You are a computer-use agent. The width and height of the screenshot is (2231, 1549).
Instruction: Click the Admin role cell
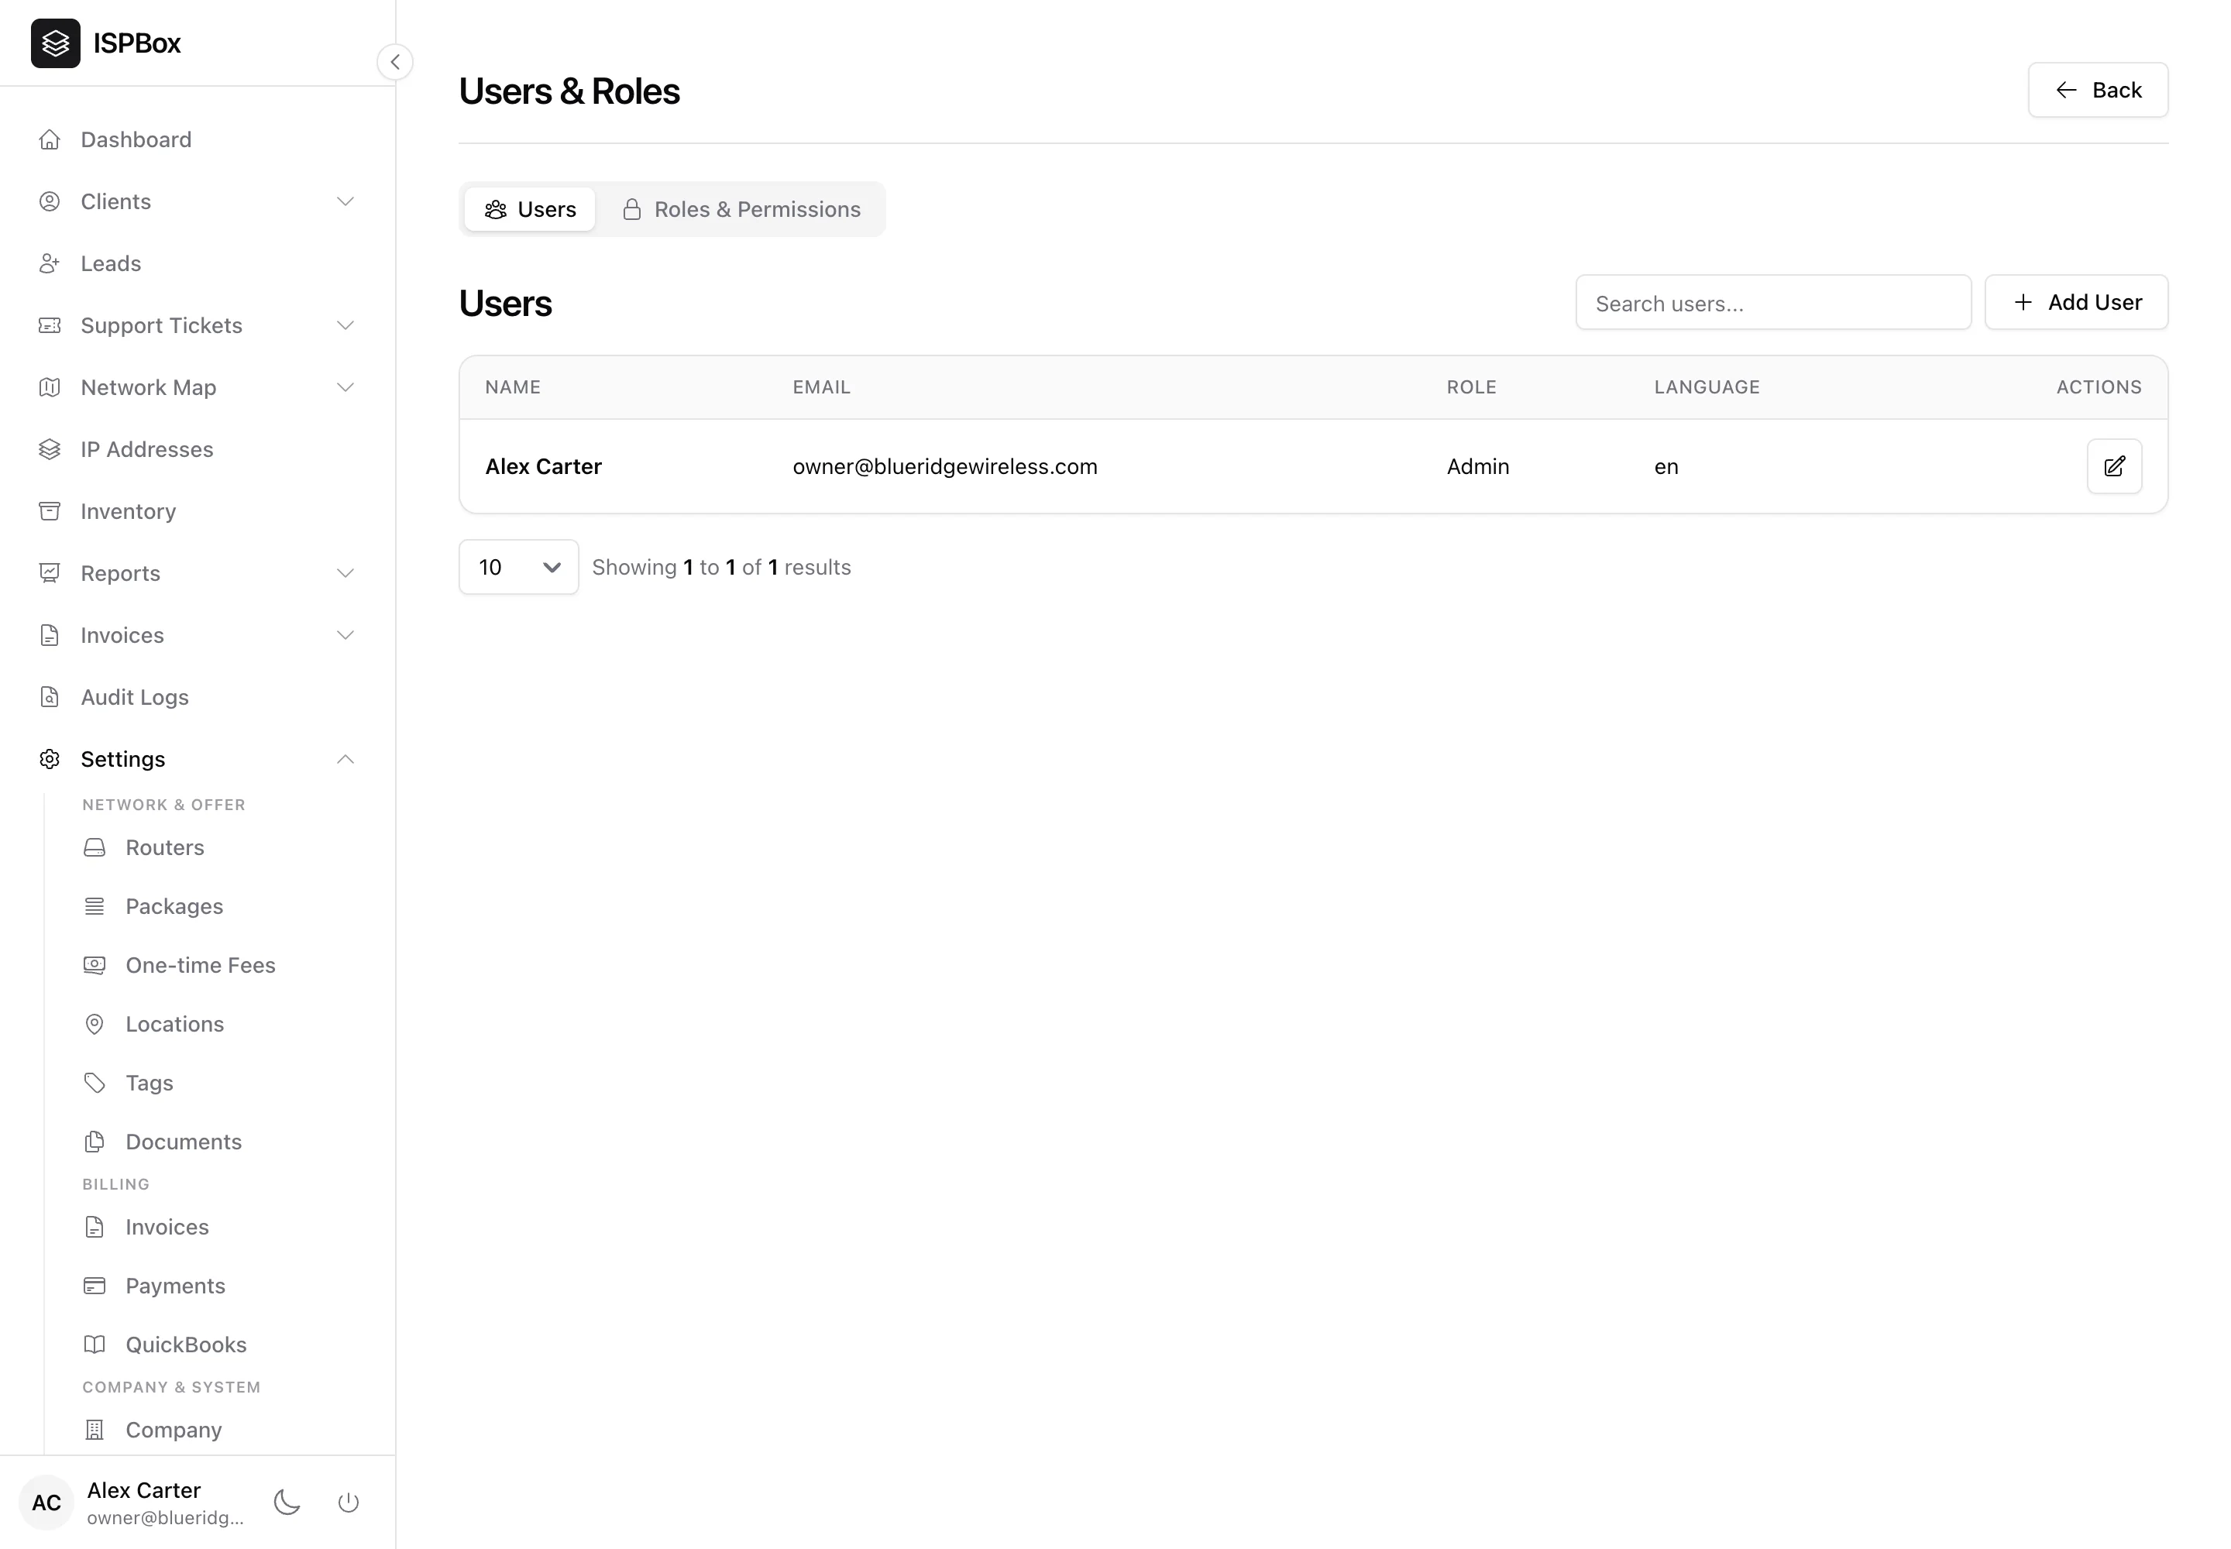[1477, 467]
